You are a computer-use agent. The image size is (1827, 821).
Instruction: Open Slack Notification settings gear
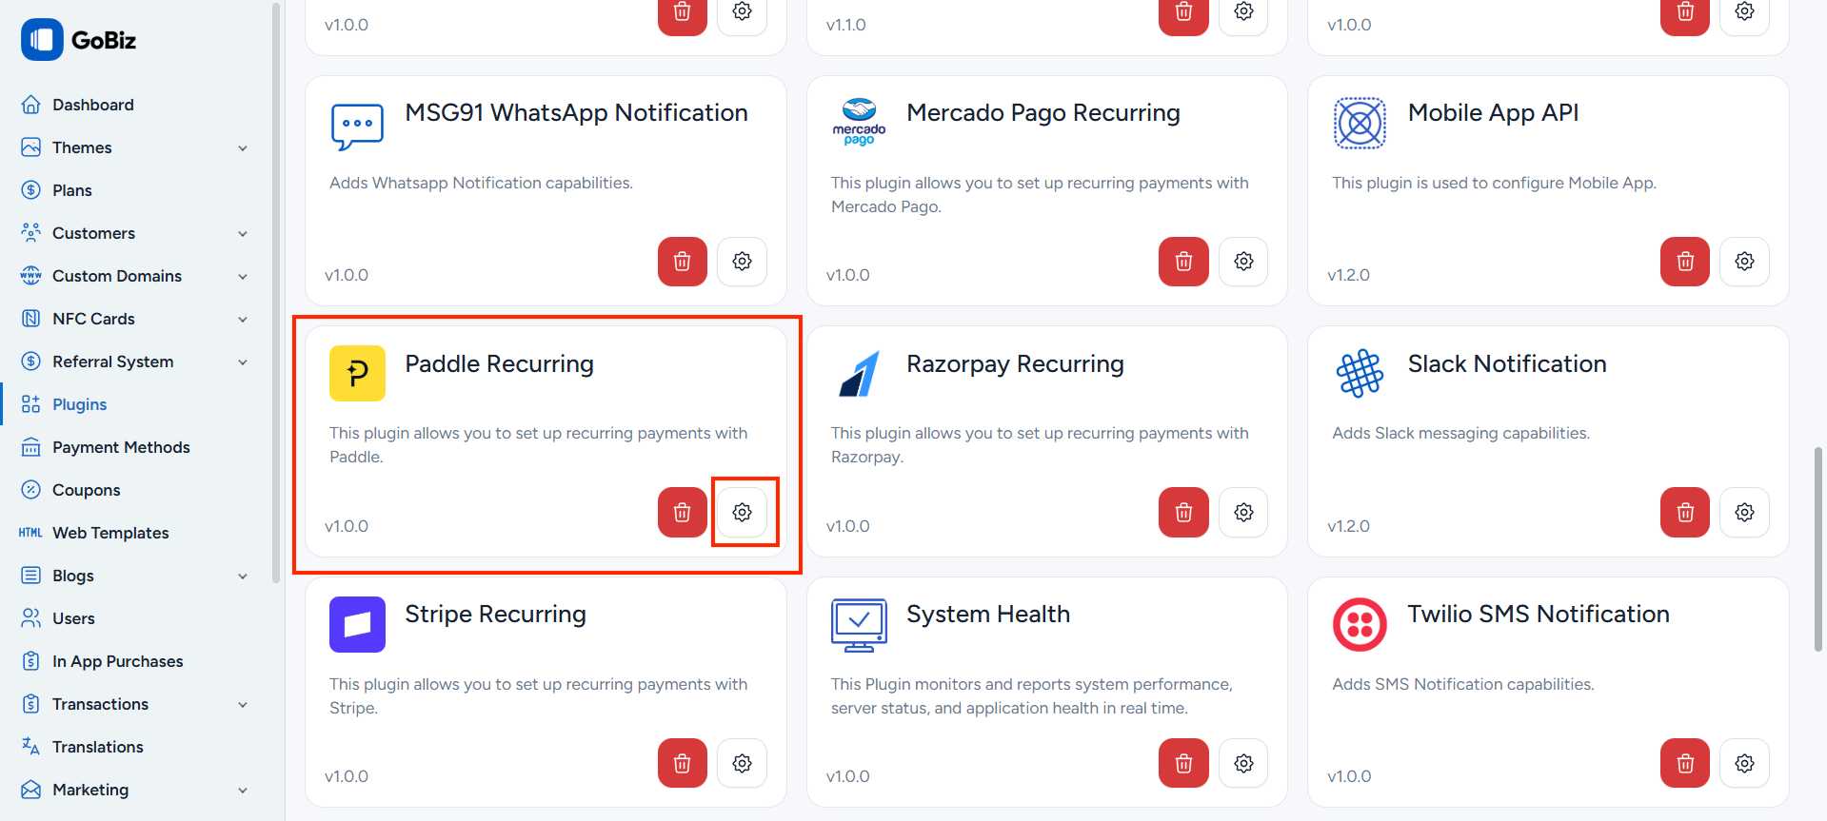(x=1745, y=513)
